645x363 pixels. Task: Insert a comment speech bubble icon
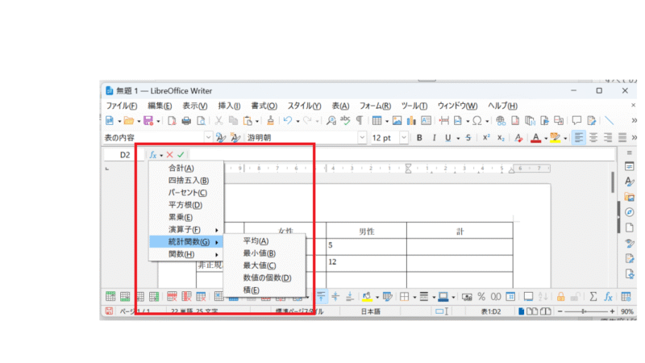[576, 120]
